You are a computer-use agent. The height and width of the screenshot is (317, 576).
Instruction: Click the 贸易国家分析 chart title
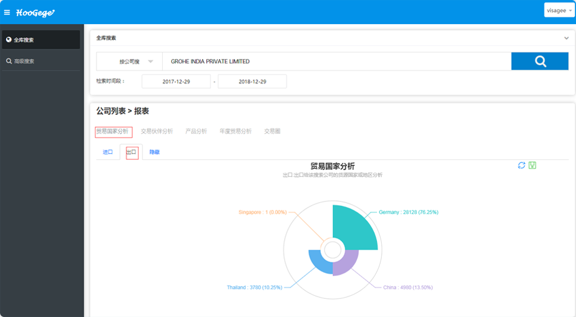[x=332, y=166]
